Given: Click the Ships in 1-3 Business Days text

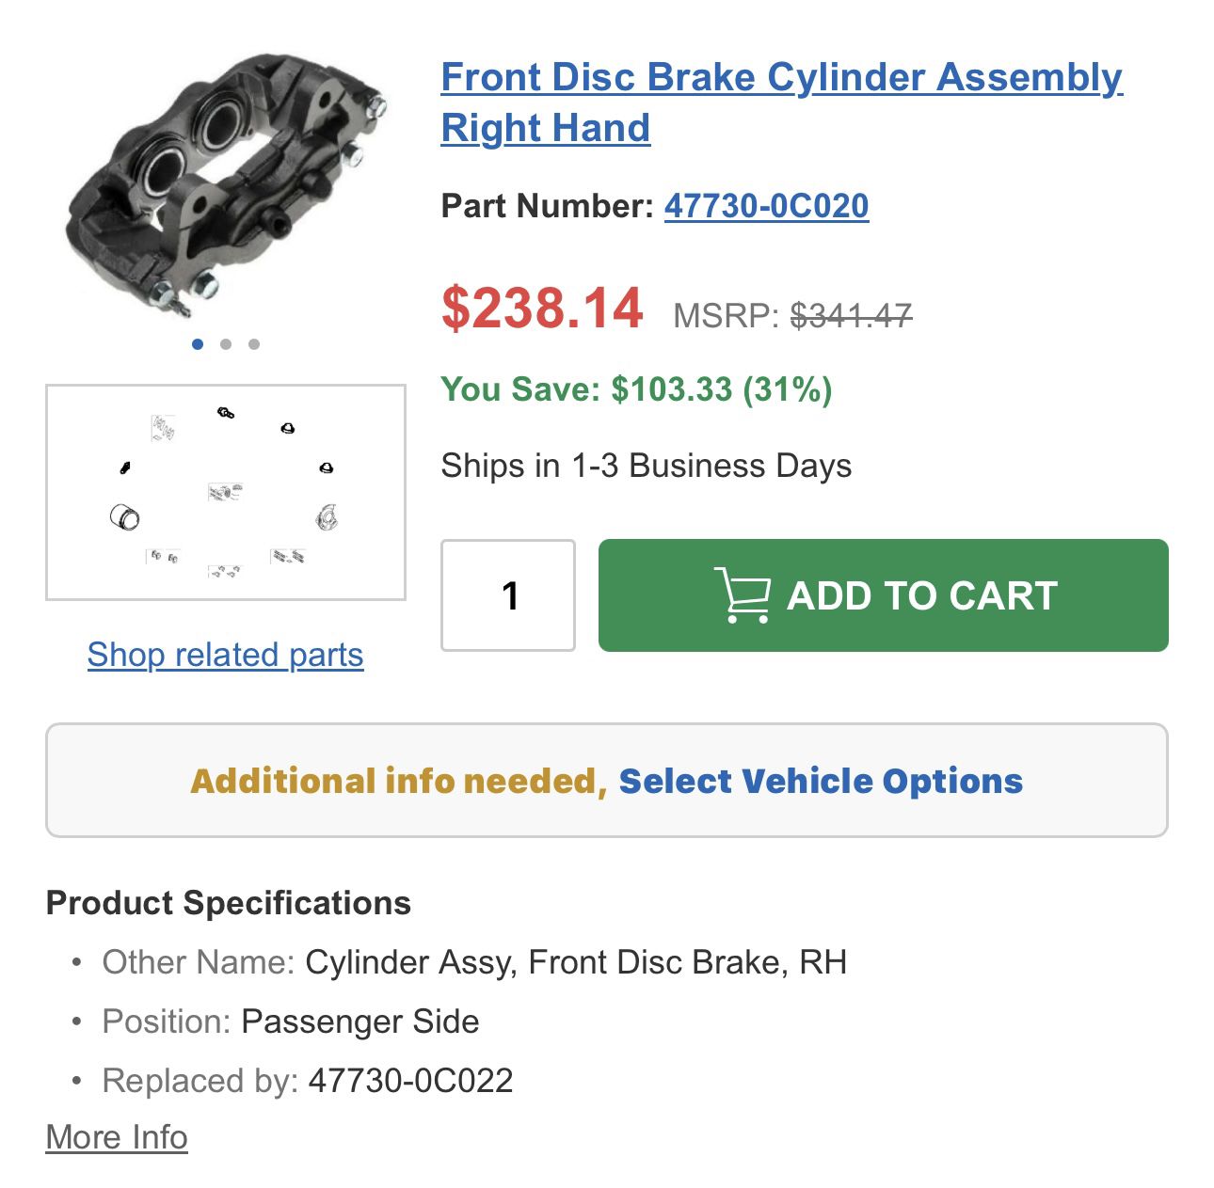Looking at the screenshot, I should click(x=646, y=465).
